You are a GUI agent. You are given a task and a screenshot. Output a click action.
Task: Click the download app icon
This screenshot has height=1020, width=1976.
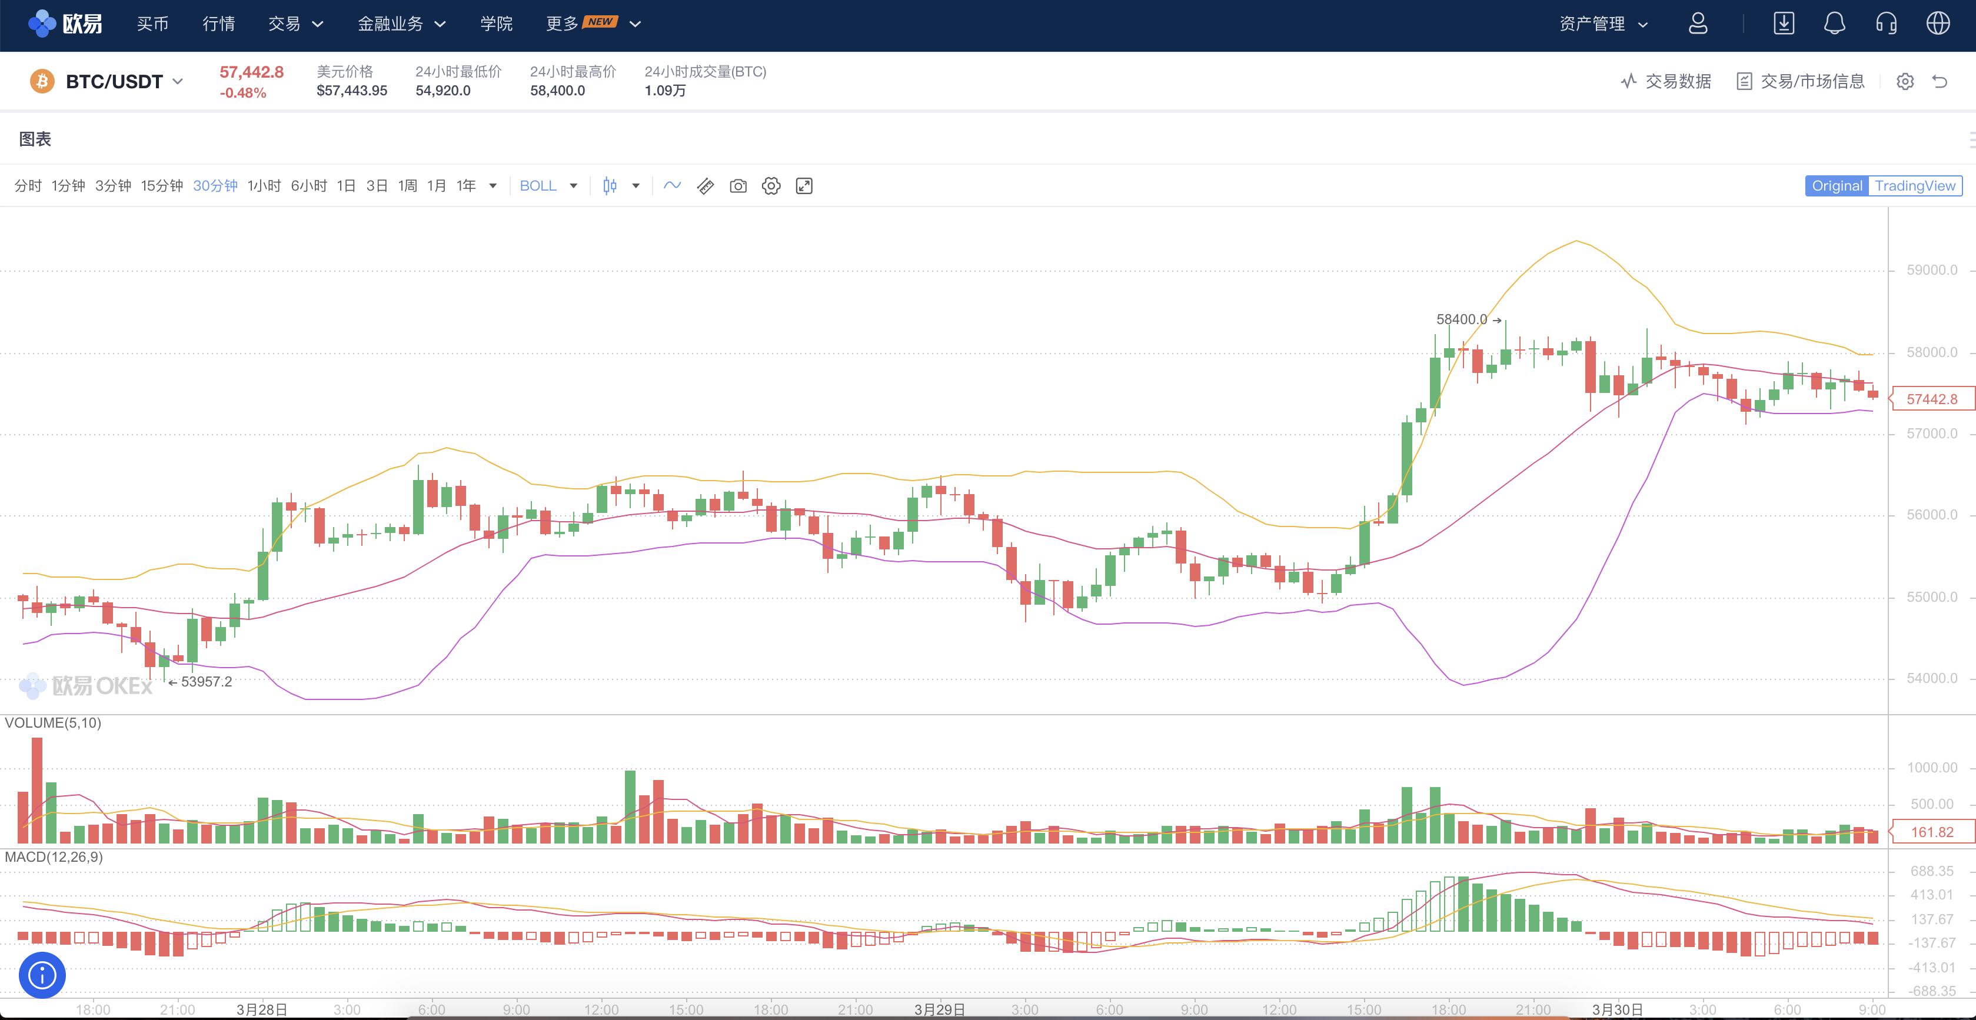tap(1784, 24)
